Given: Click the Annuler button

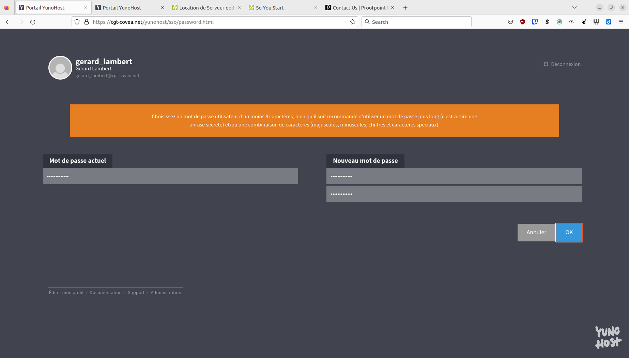Looking at the screenshot, I should [536, 233].
